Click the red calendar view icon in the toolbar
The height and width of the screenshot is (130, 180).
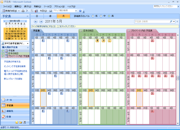click(x=36, y=11)
